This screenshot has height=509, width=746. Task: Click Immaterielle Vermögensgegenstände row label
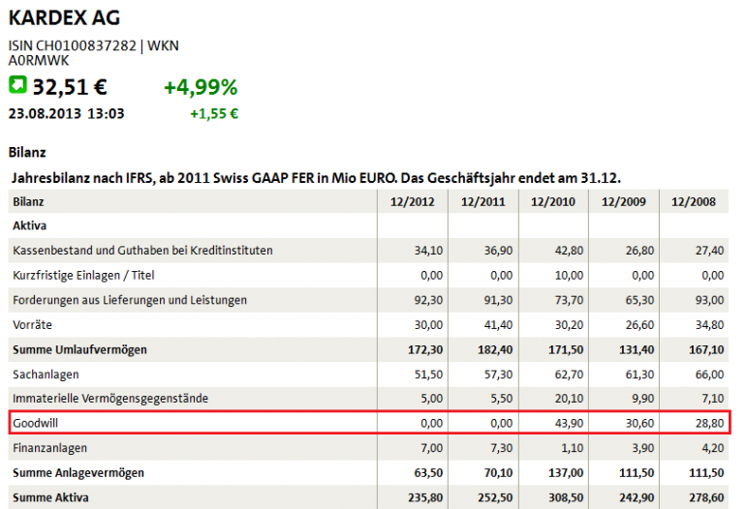(110, 399)
